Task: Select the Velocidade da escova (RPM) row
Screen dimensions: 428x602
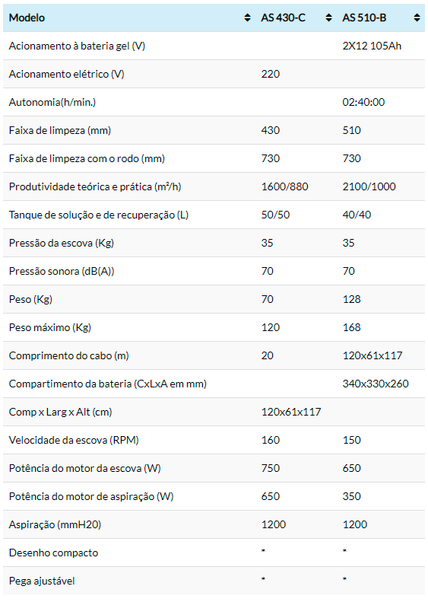Action: (214, 440)
